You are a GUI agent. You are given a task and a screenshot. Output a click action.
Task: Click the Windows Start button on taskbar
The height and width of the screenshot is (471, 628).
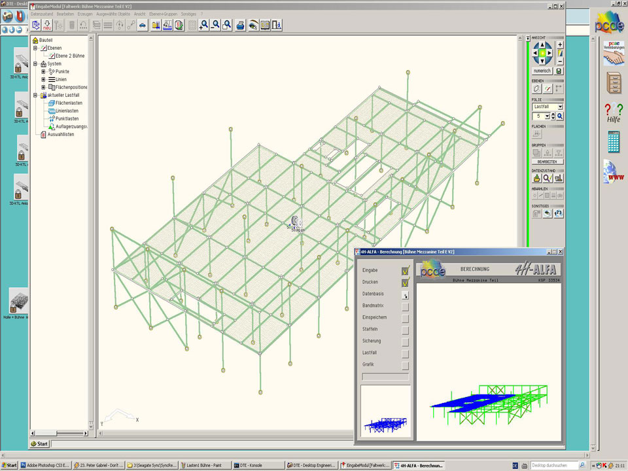[9, 465]
